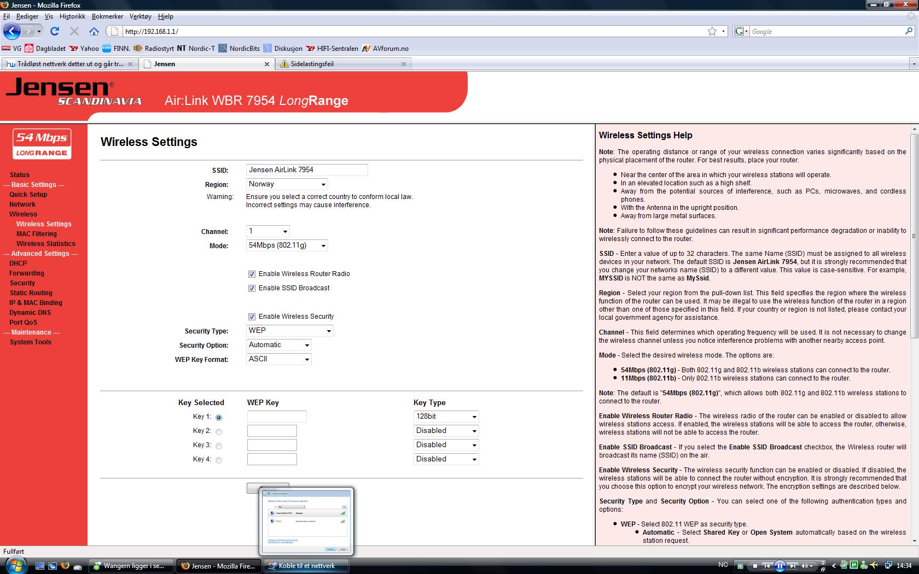The width and height of the screenshot is (919, 574).
Task: Open the Verktøy menu
Action: pos(141,16)
